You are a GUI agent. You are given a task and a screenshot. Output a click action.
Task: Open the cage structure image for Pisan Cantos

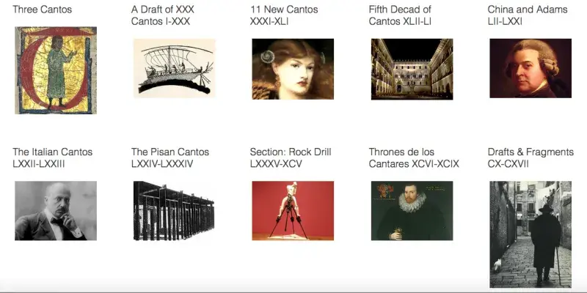174,211
